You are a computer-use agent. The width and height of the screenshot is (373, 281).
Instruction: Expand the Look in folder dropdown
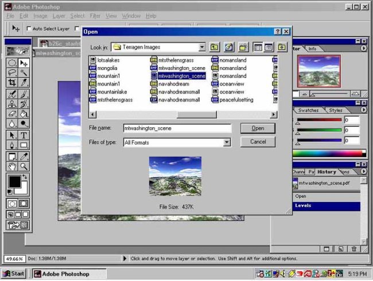pyautogui.click(x=202, y=47)
